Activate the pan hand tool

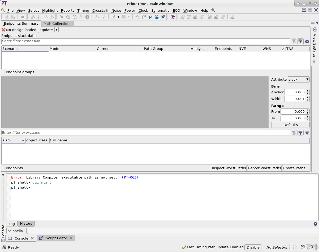[x=81, y=17]
